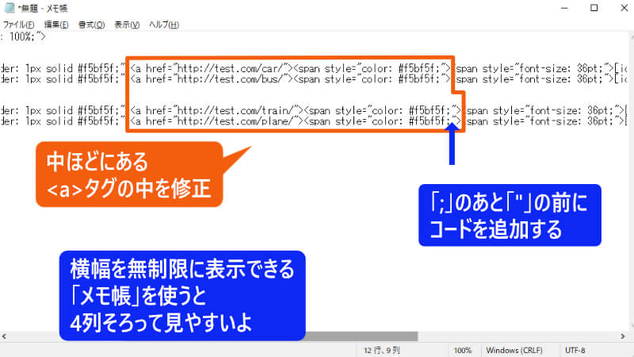Click the horizontal scrollbar thumb
The image size is (634, 357).
361,336
